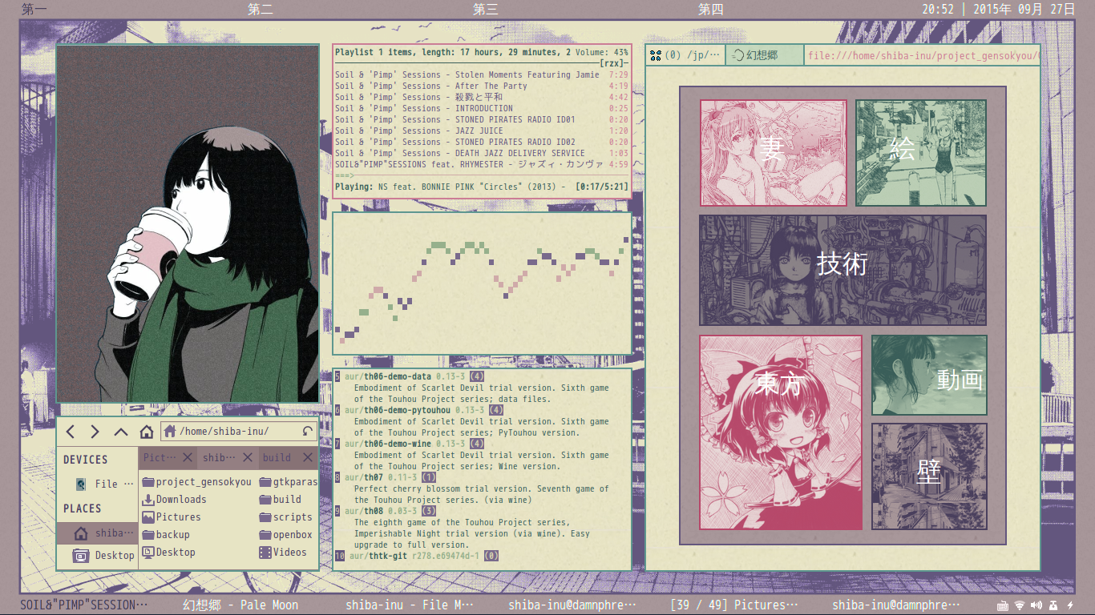Open the Pictures folder in file list
The image size is (1095, 615).
tap(172, 517)
